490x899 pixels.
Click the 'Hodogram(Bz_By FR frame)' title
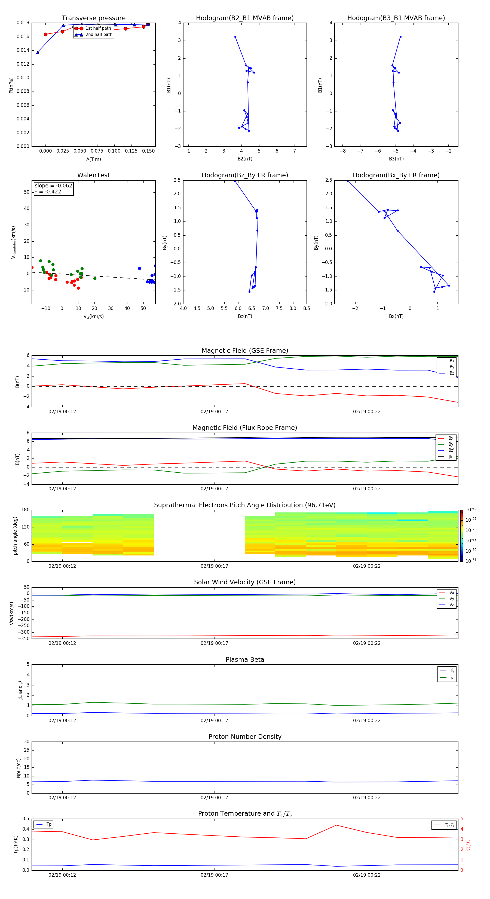pos(245,175)
